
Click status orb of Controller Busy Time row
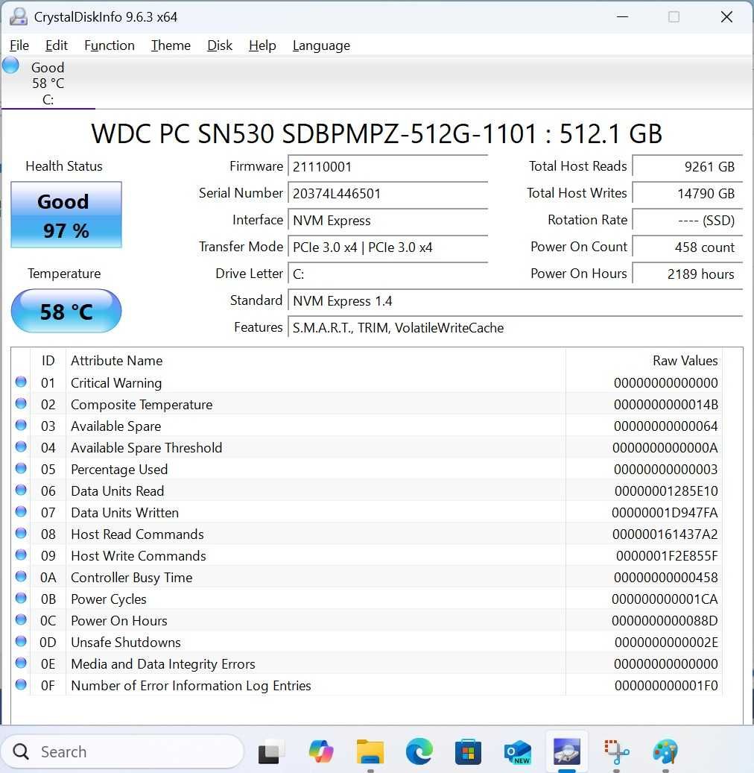21,577
